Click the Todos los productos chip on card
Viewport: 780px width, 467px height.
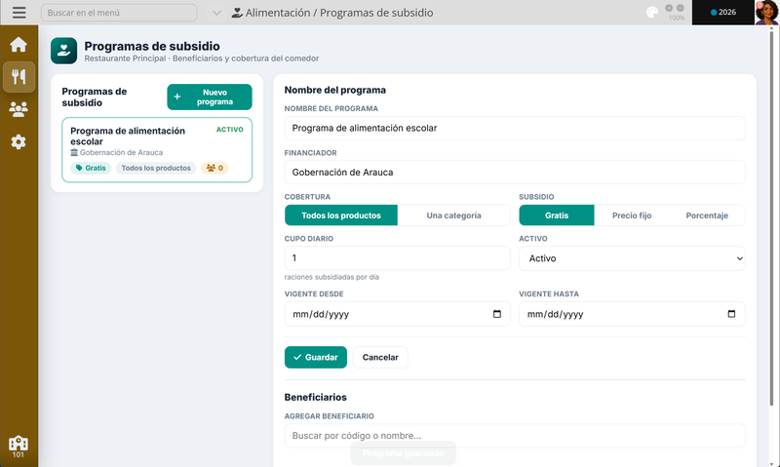(156, 168)
